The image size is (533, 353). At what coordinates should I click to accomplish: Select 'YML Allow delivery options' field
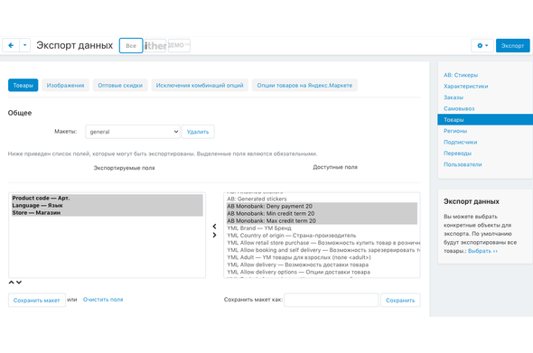322,272
